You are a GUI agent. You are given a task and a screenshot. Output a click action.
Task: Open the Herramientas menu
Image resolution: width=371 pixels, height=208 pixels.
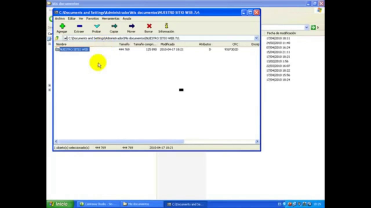coord(110,18)
